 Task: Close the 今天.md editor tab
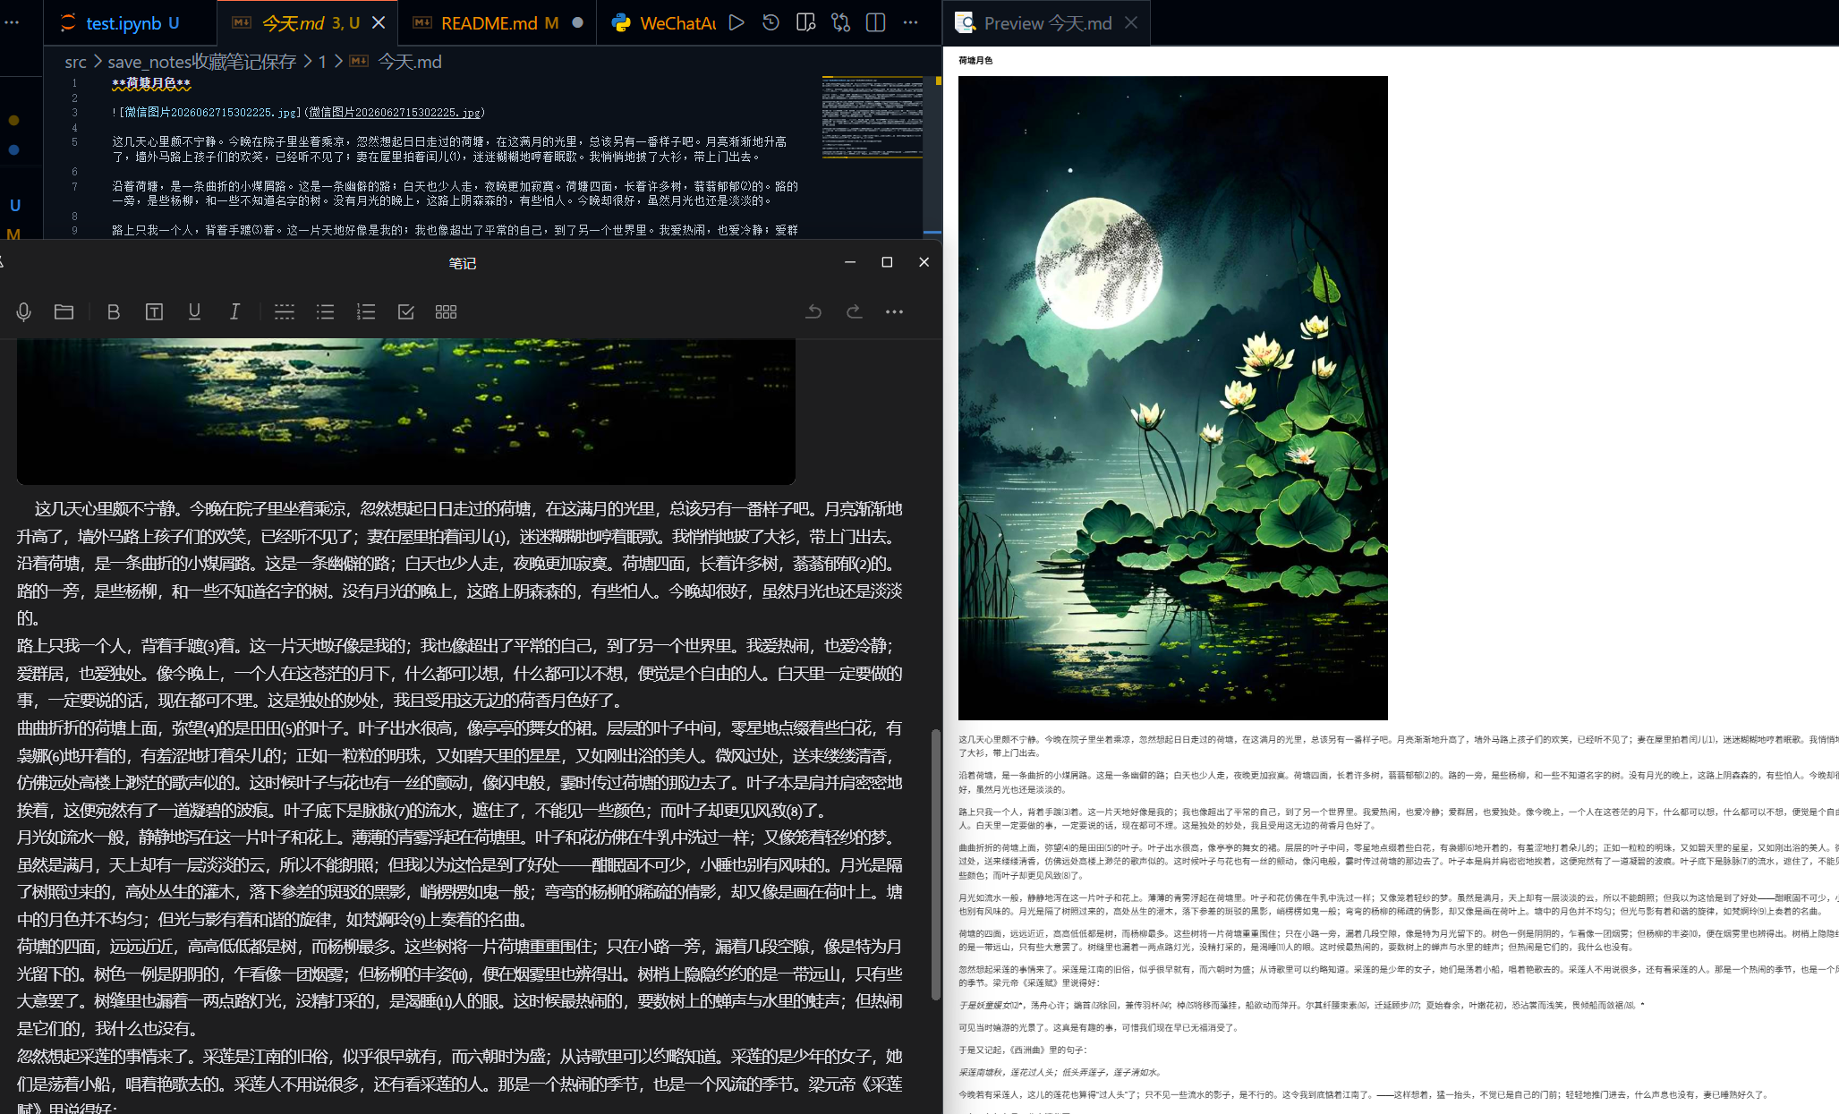(x=379, y=22)
